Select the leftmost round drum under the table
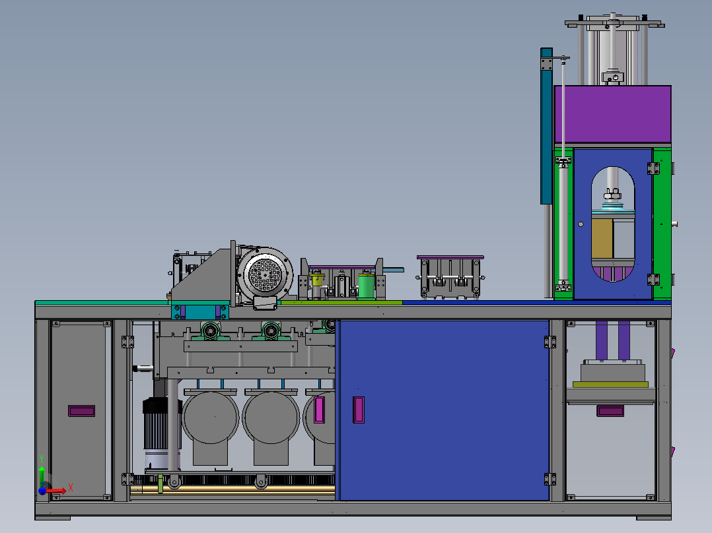This screenshot has width=712, height=533. coord(210,418)
